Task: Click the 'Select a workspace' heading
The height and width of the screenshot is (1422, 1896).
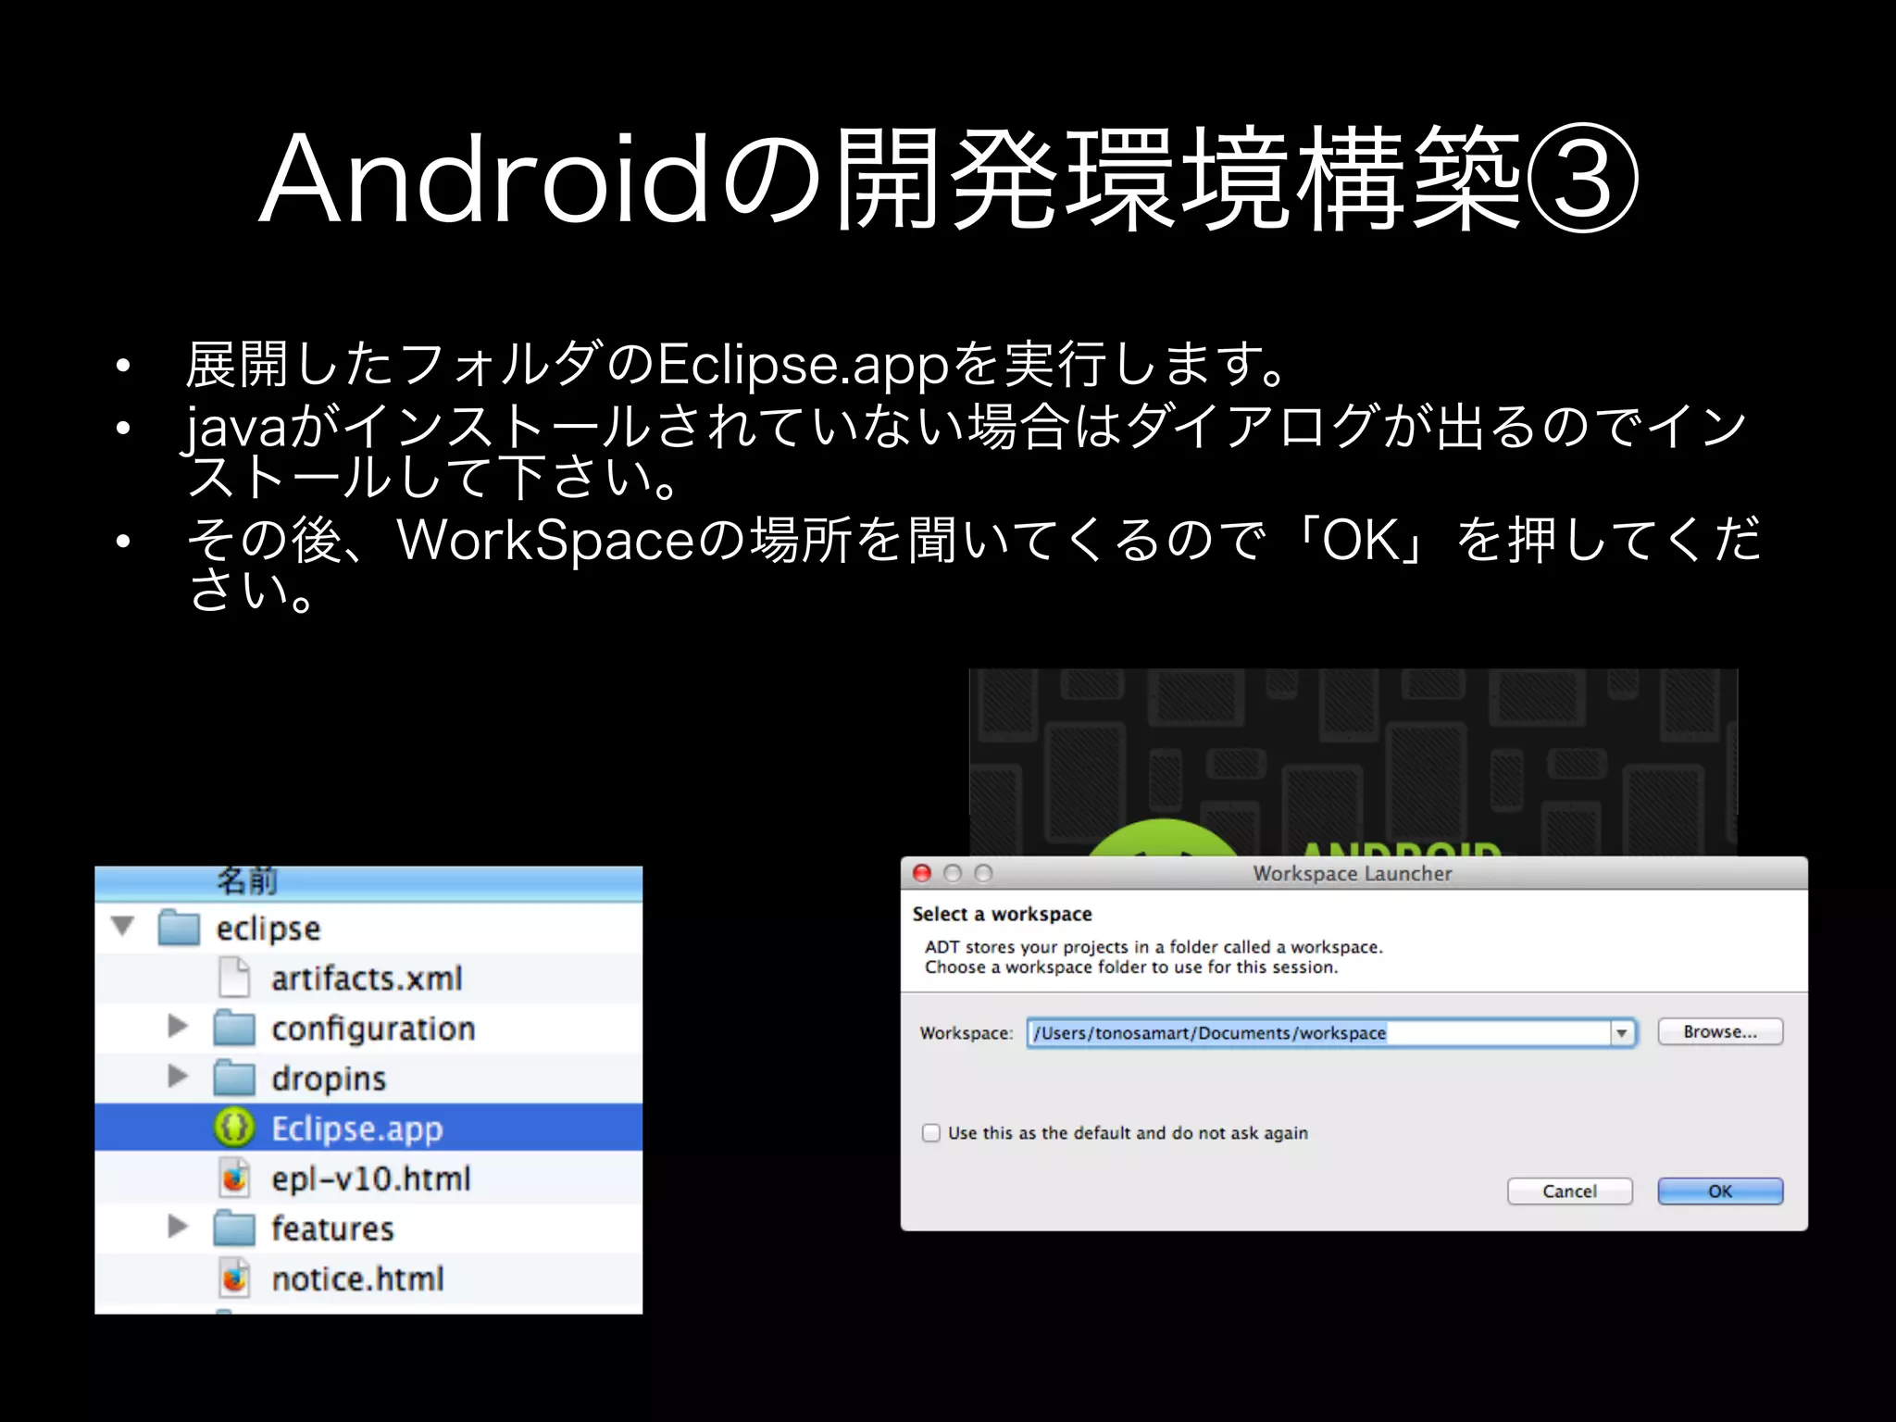Action: (1002, 915)
